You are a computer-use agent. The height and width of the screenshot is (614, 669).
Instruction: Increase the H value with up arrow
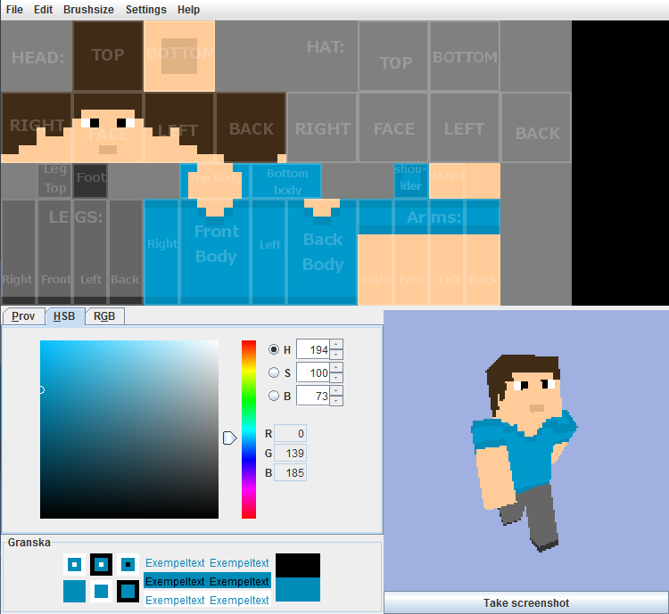point(336,345)
